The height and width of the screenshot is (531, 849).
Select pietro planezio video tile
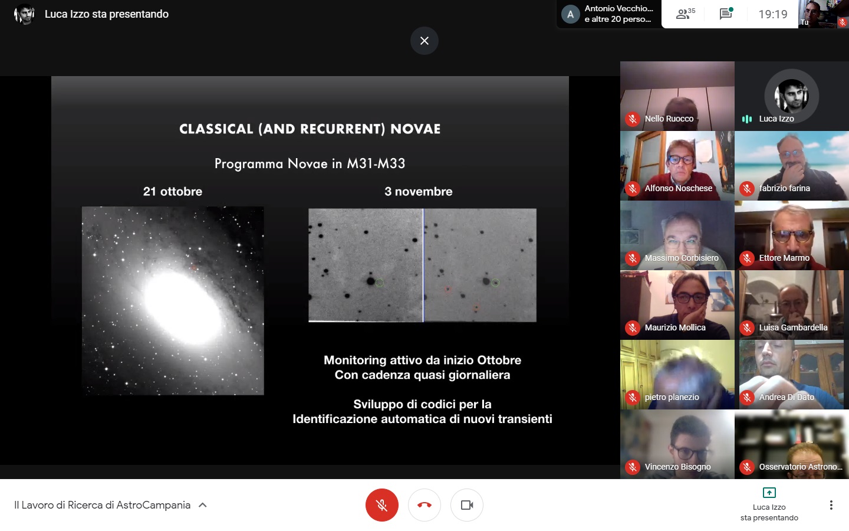pos(677,375)
